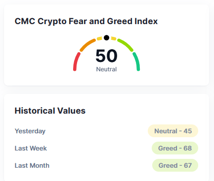
Task: Click the number 67 in the Last Month badge
Action: pyautogui.click(x=188, y=165)
